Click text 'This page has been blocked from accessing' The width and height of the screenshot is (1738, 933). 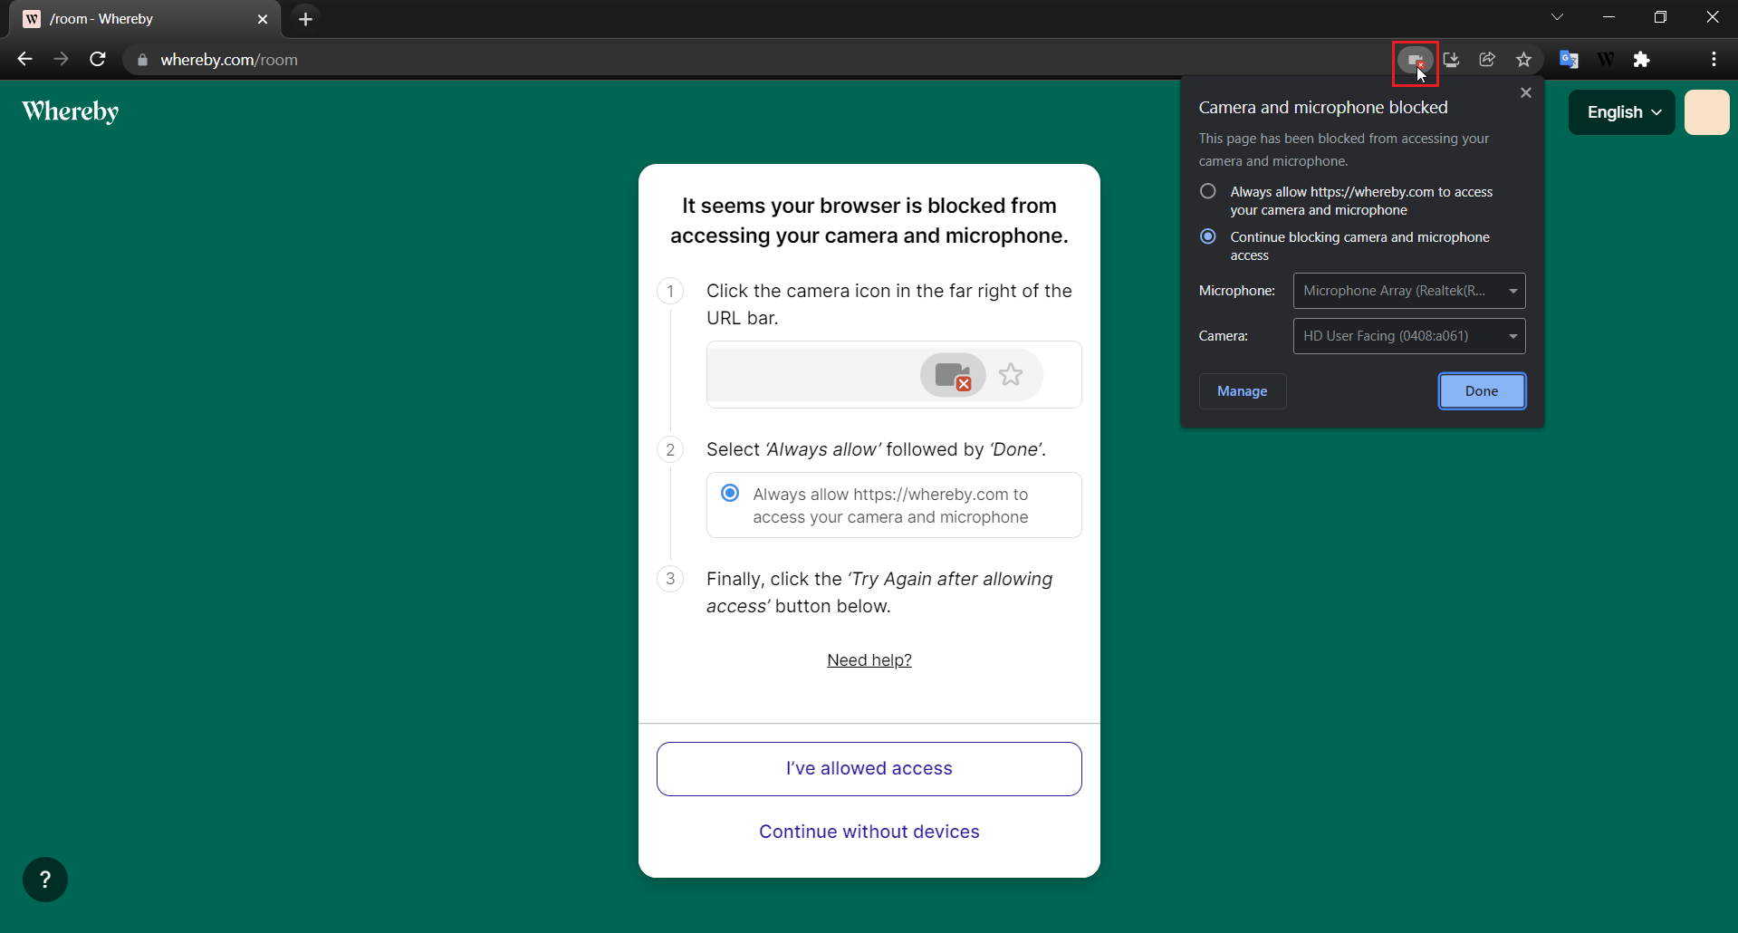point(1344,149)
